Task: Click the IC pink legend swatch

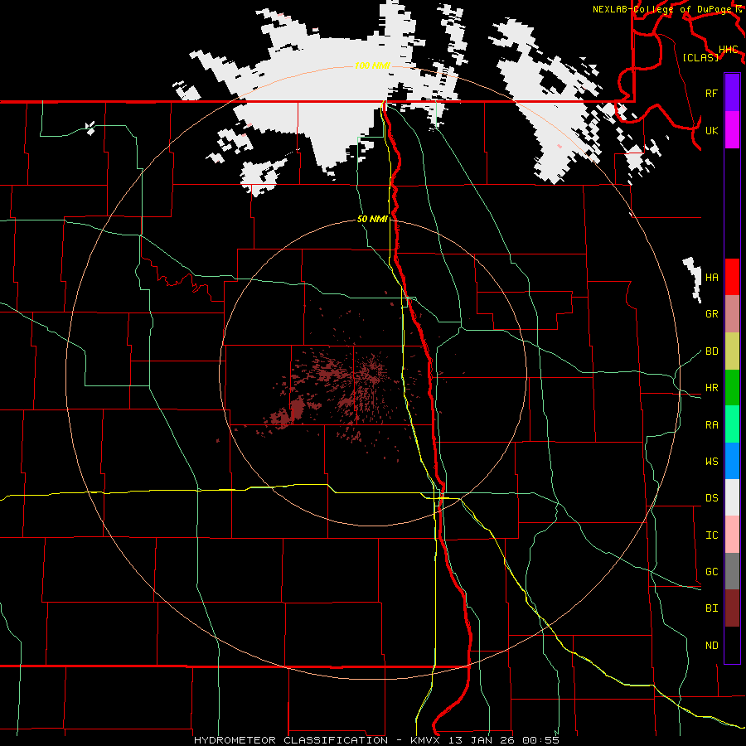Action: 732,535
